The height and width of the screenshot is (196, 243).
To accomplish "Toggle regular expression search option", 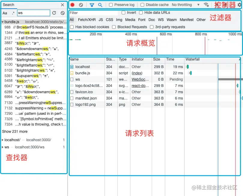I will (x=13, y=13).
